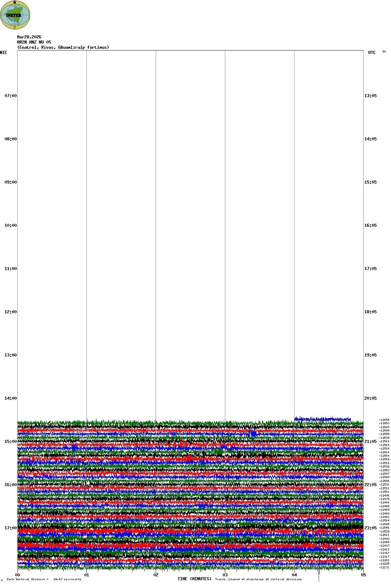
Task: Click the 23:05 UTC time label
Action: pyautogui.click(x=370, y=528)
